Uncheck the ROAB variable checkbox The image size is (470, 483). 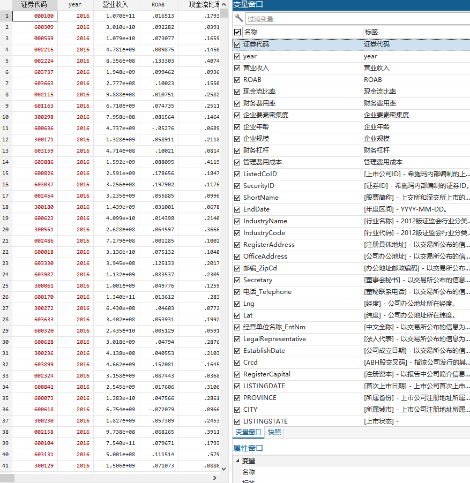point(237,80)
